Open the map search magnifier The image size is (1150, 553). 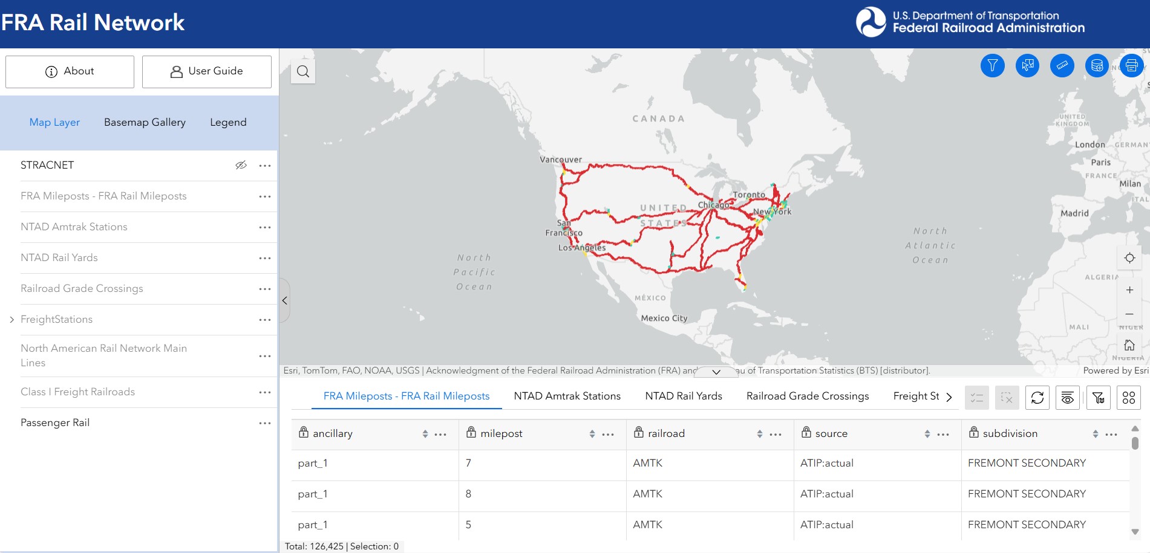[x=302, y=71]
